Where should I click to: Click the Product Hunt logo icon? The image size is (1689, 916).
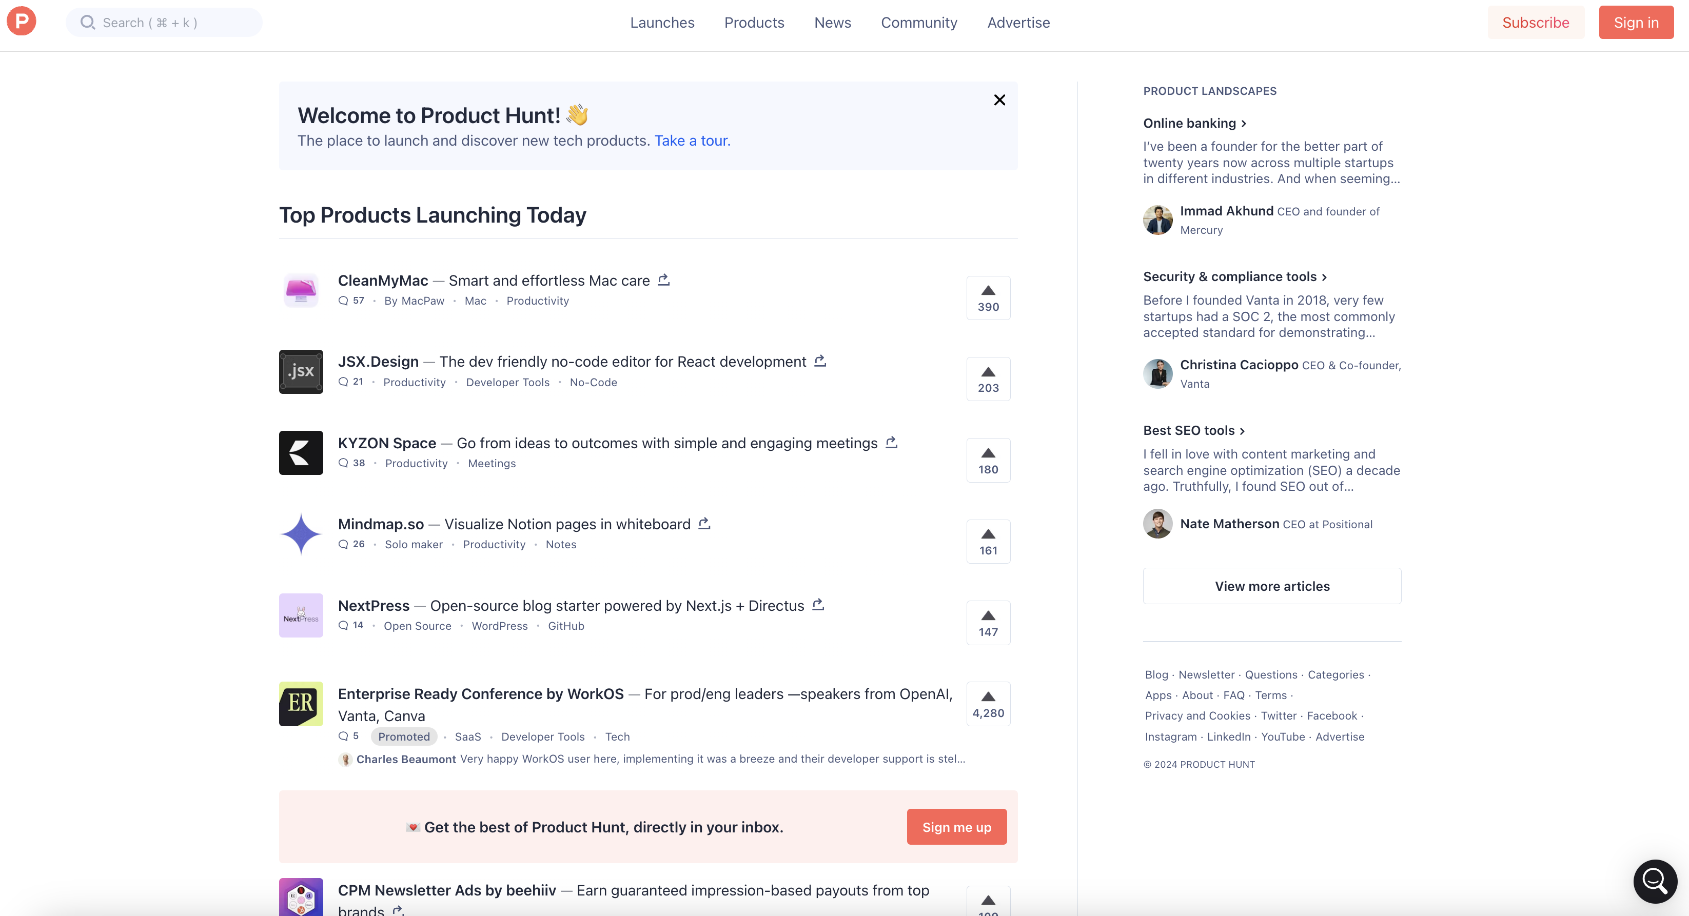coord(22,22)
